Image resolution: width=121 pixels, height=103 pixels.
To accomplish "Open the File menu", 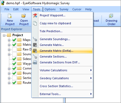I will tap(7, 9).
